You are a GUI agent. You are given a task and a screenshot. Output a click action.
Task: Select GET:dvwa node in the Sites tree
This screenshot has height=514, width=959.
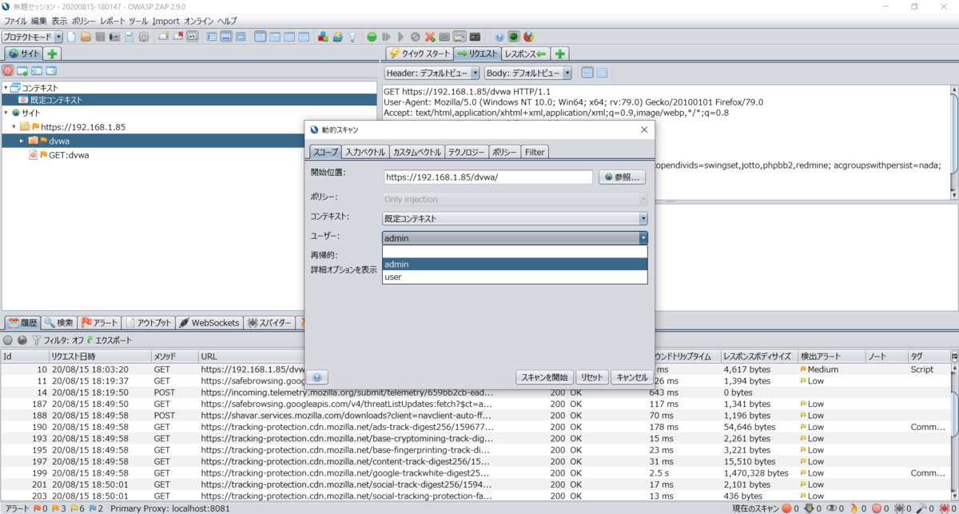pyautogui.click(x=69, y=155)
